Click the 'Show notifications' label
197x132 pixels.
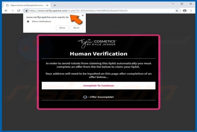pyautogui.click(x=42, y=21)
